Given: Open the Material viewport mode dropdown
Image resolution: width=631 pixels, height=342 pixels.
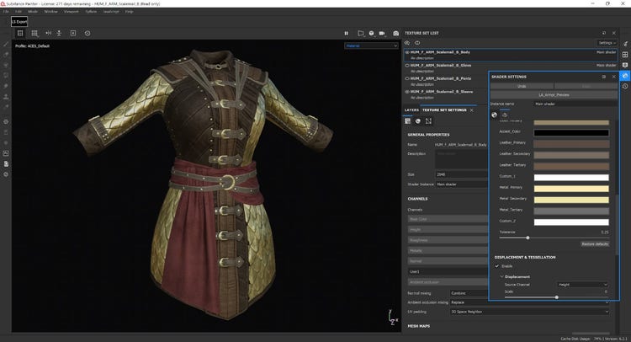Looking at the screenshot, I should (370, 45).
